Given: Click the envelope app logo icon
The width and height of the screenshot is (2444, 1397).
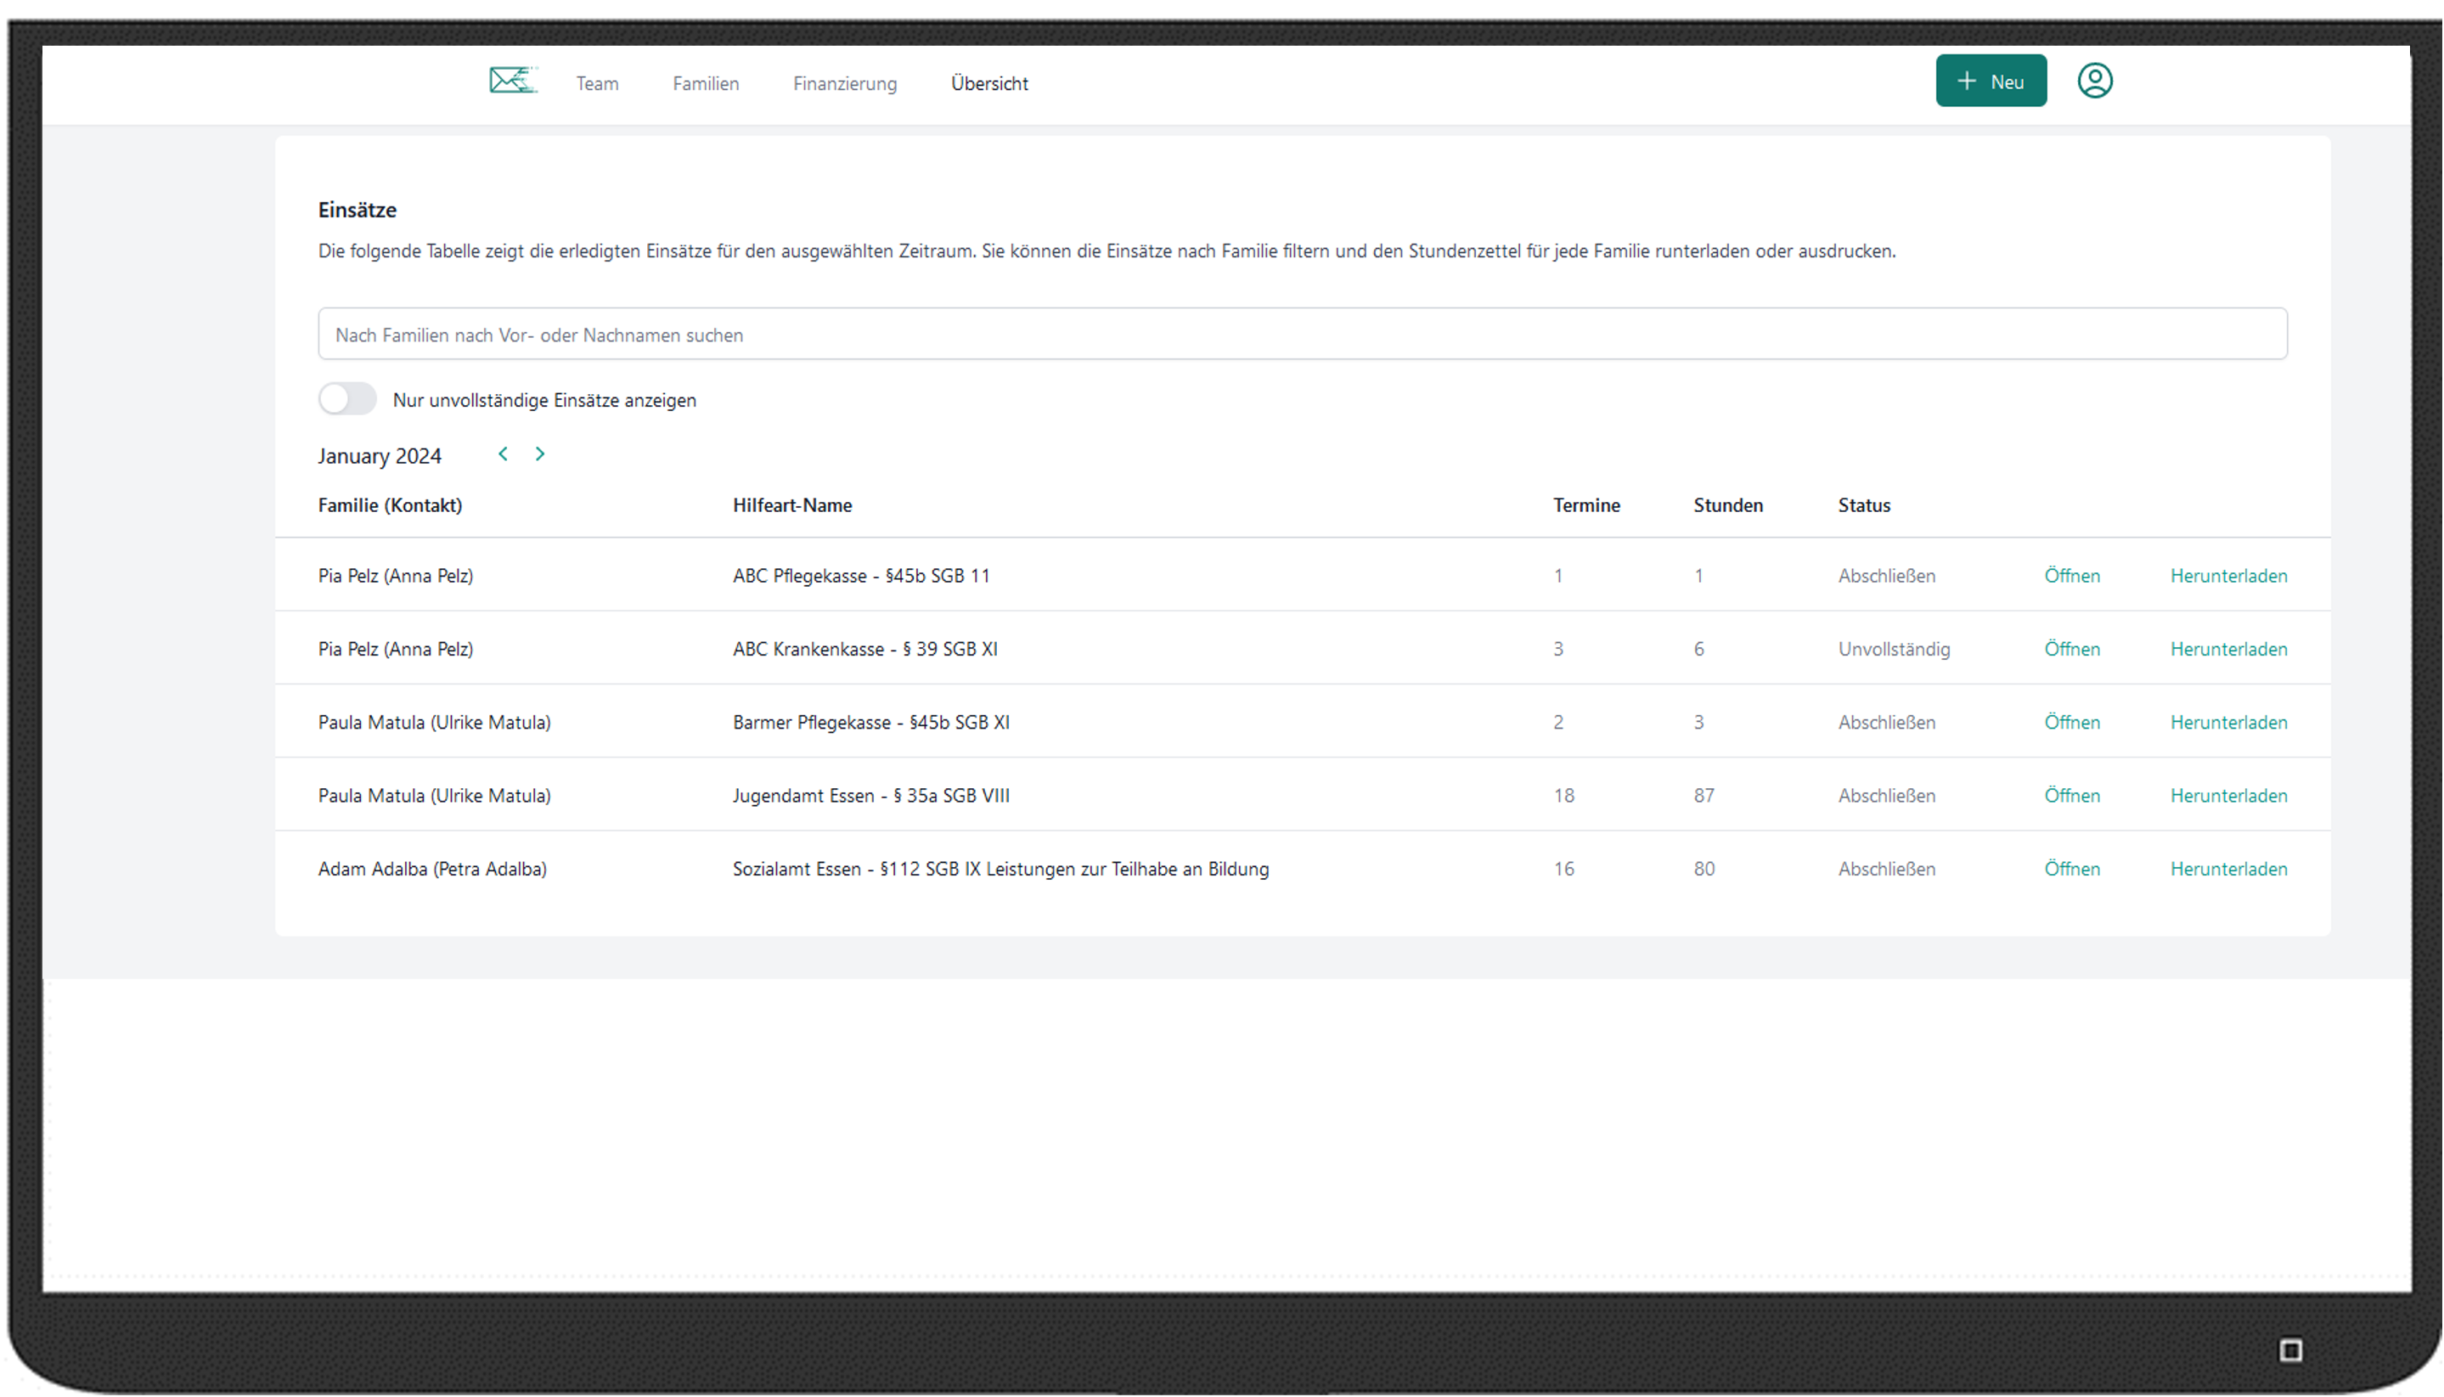Looking at the screenshot, I should pos(512,81).
